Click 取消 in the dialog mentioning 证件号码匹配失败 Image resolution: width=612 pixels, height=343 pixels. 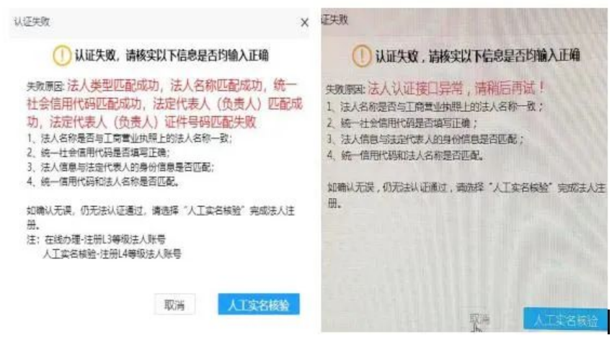coord(174,304)
